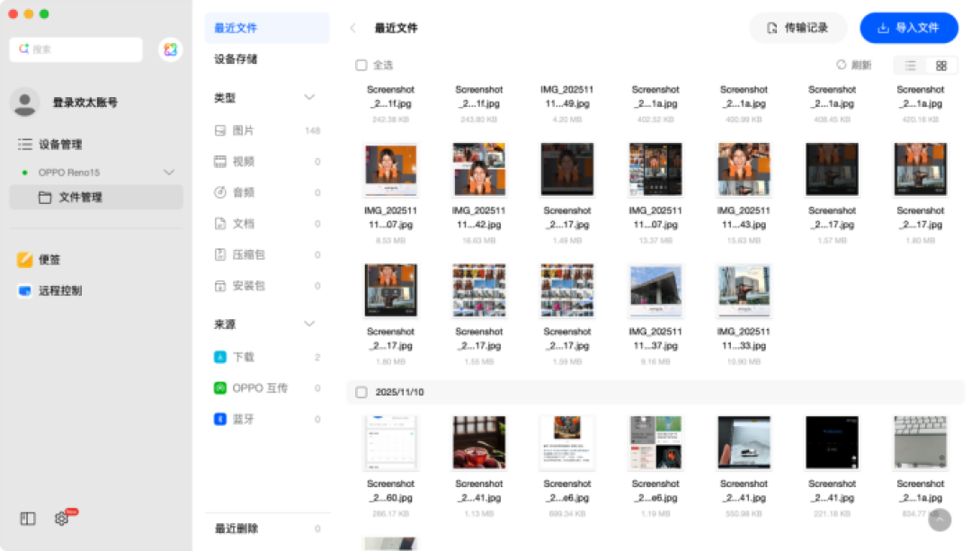This screenshot has height=551, width=971.
Task: Select the 压缩包 archive category icon
Action: [220, 254]
